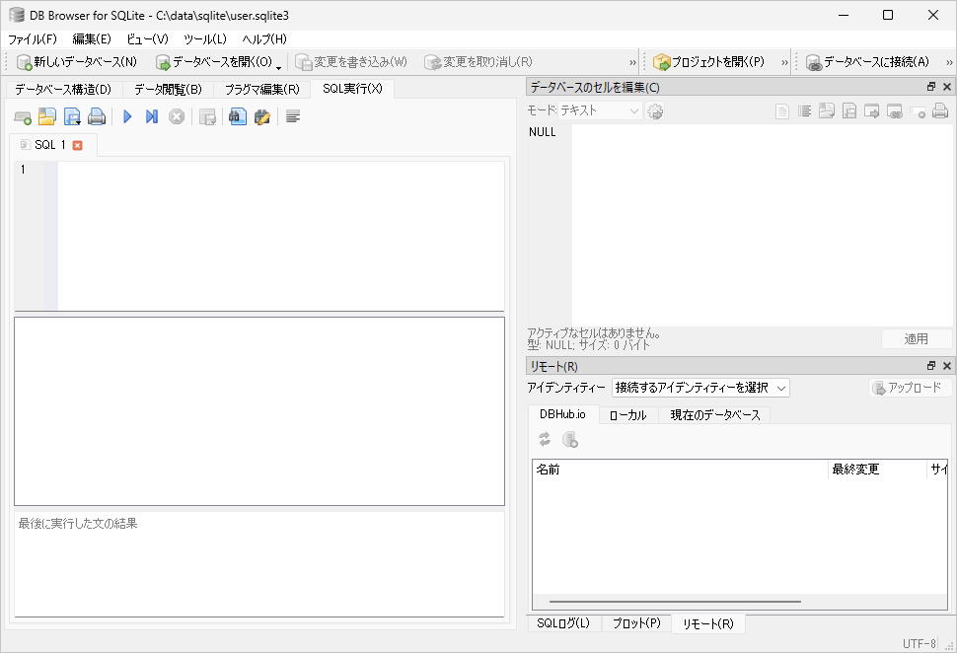Execute current line using the play-to-line icon
The width and height of the screenshot is (957, 653).
(x=151, y=115)
